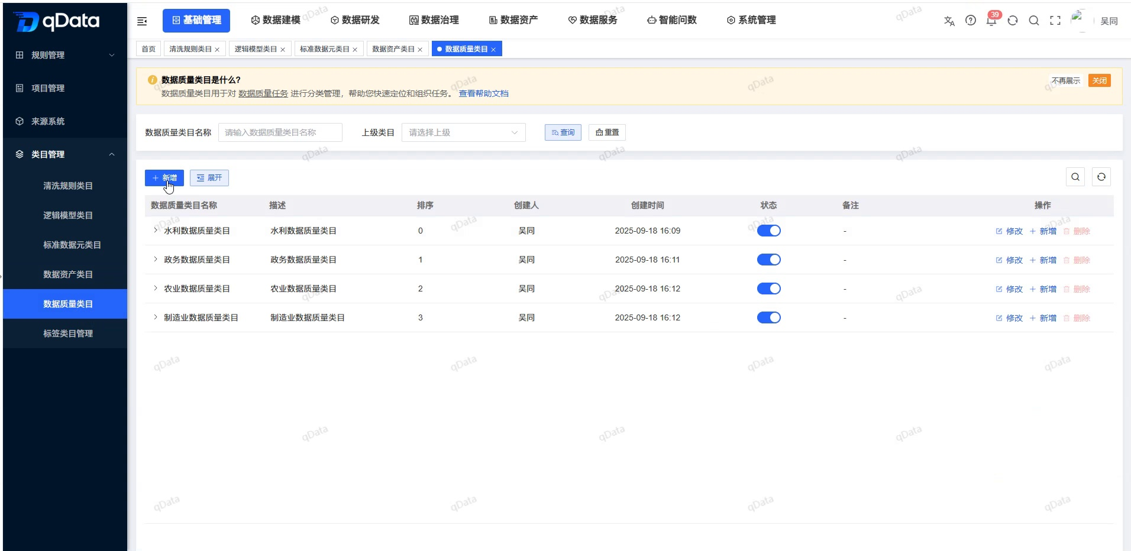Screen dimensions: 1131x551
Task: Open the 查看帮助文档 link
Action: coord(483,93)
